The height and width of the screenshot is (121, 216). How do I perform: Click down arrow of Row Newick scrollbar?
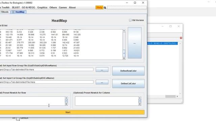click(66, 104)
